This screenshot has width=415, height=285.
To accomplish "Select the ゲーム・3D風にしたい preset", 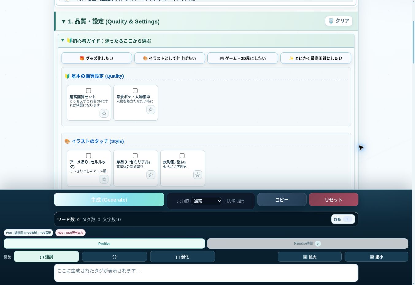I will tap(243, 58).
